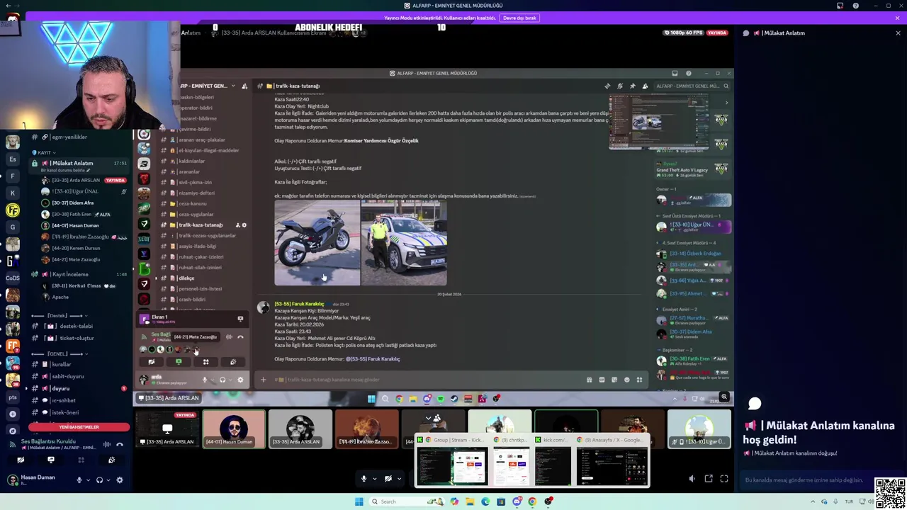The height and width of the screenshot is (510, 907).
Task: Toggle camera in stream control bar
Action: click(x=388, y=479)
